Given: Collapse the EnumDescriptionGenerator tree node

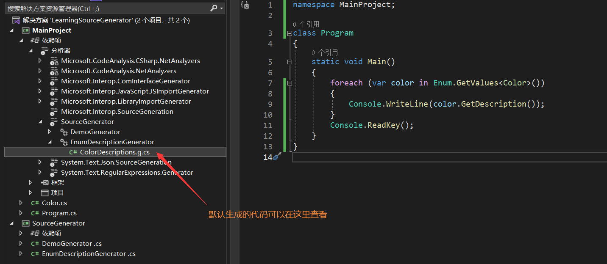Looking at the screenshot, I should tap(50, 142).
